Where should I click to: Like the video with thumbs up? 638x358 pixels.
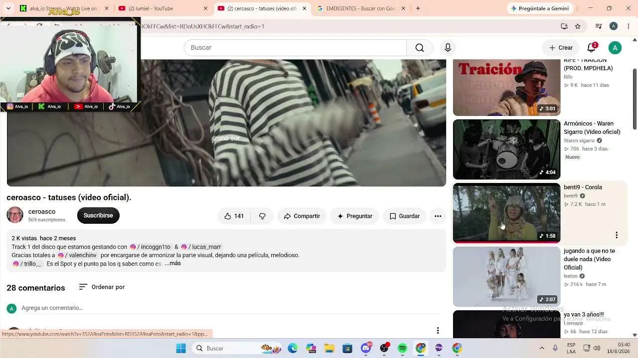234,216
